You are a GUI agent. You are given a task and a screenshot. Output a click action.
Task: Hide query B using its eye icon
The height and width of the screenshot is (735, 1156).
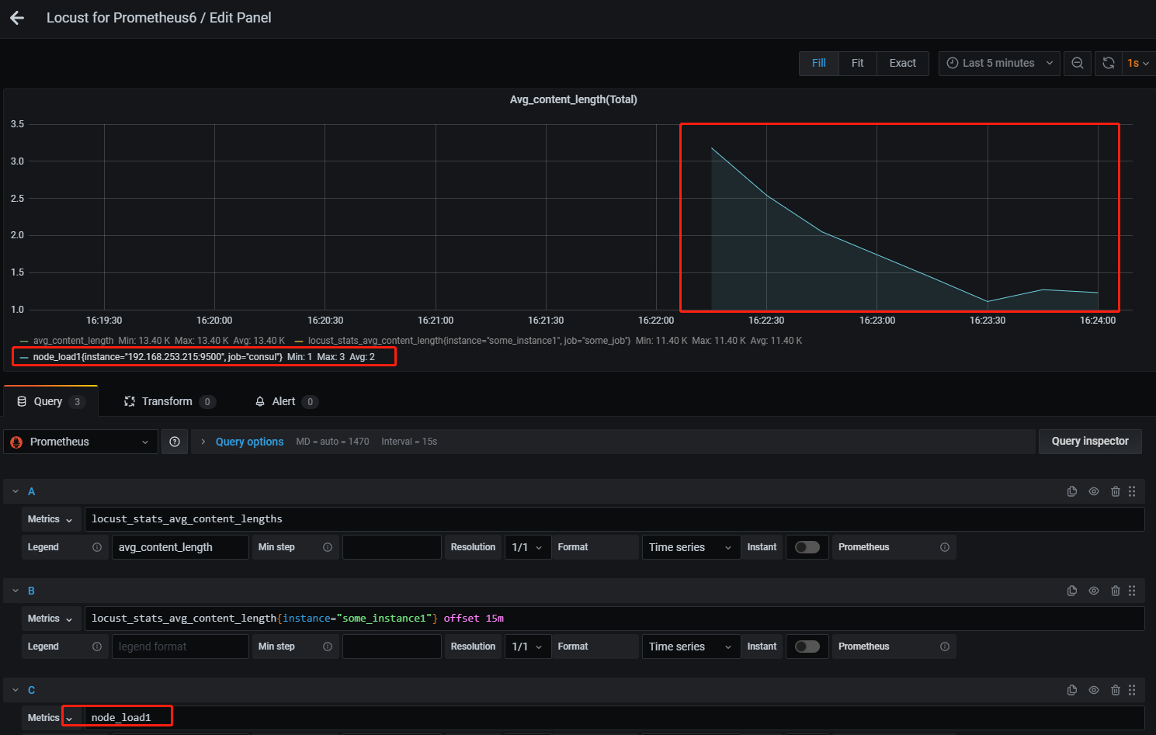tap(1094, 590)
